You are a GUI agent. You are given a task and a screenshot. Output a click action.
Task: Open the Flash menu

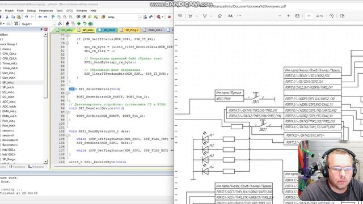point(20,11)
